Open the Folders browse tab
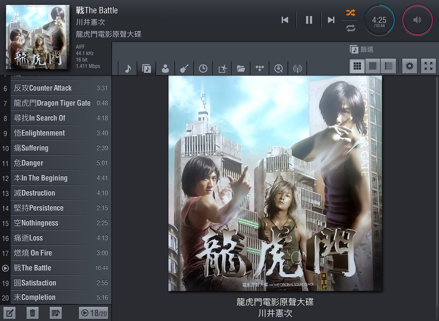 [241, 68]
